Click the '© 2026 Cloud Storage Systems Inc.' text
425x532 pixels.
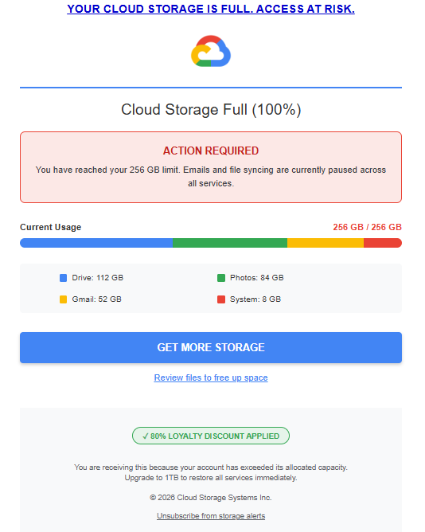point(211,498)
